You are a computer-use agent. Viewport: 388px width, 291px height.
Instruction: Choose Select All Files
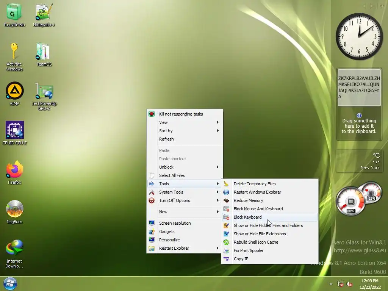click(185, 175)
